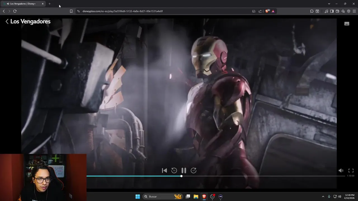
Task: Switch to Brave browser on the taskbar
Action: tap(204, 197)
